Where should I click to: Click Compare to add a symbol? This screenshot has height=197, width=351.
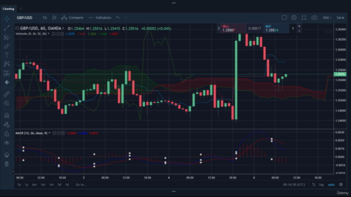point(72,18)
